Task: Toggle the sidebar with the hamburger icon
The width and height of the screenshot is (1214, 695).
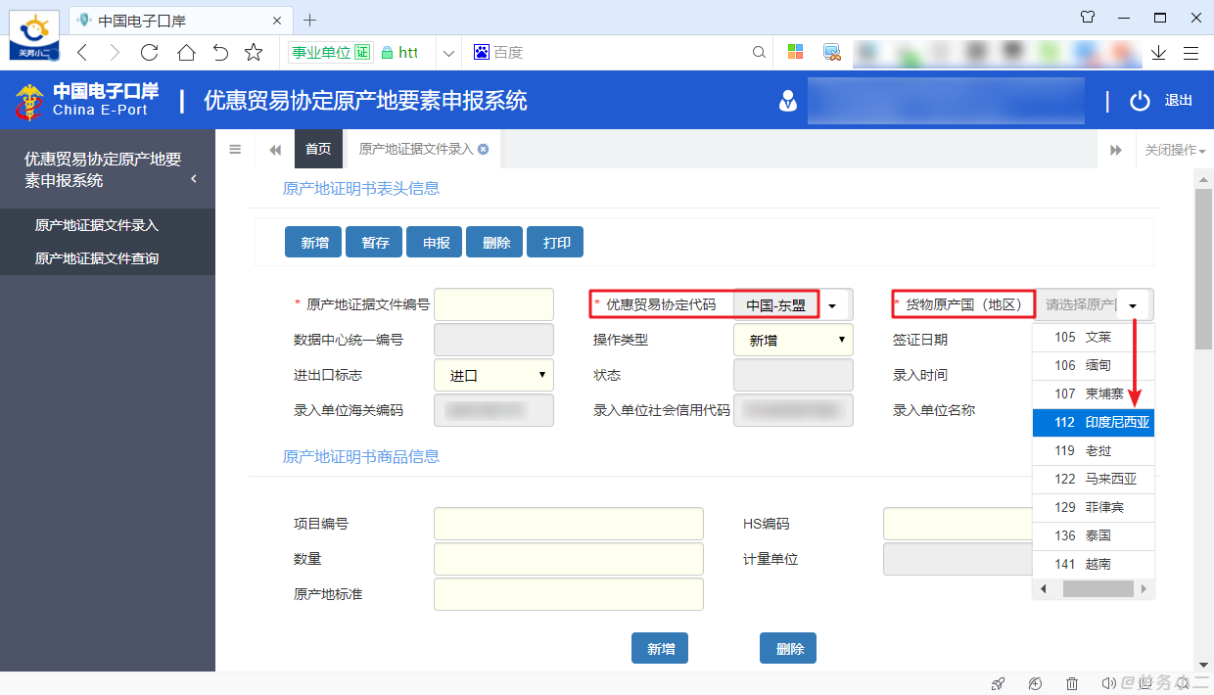Action: coord(235,150)
